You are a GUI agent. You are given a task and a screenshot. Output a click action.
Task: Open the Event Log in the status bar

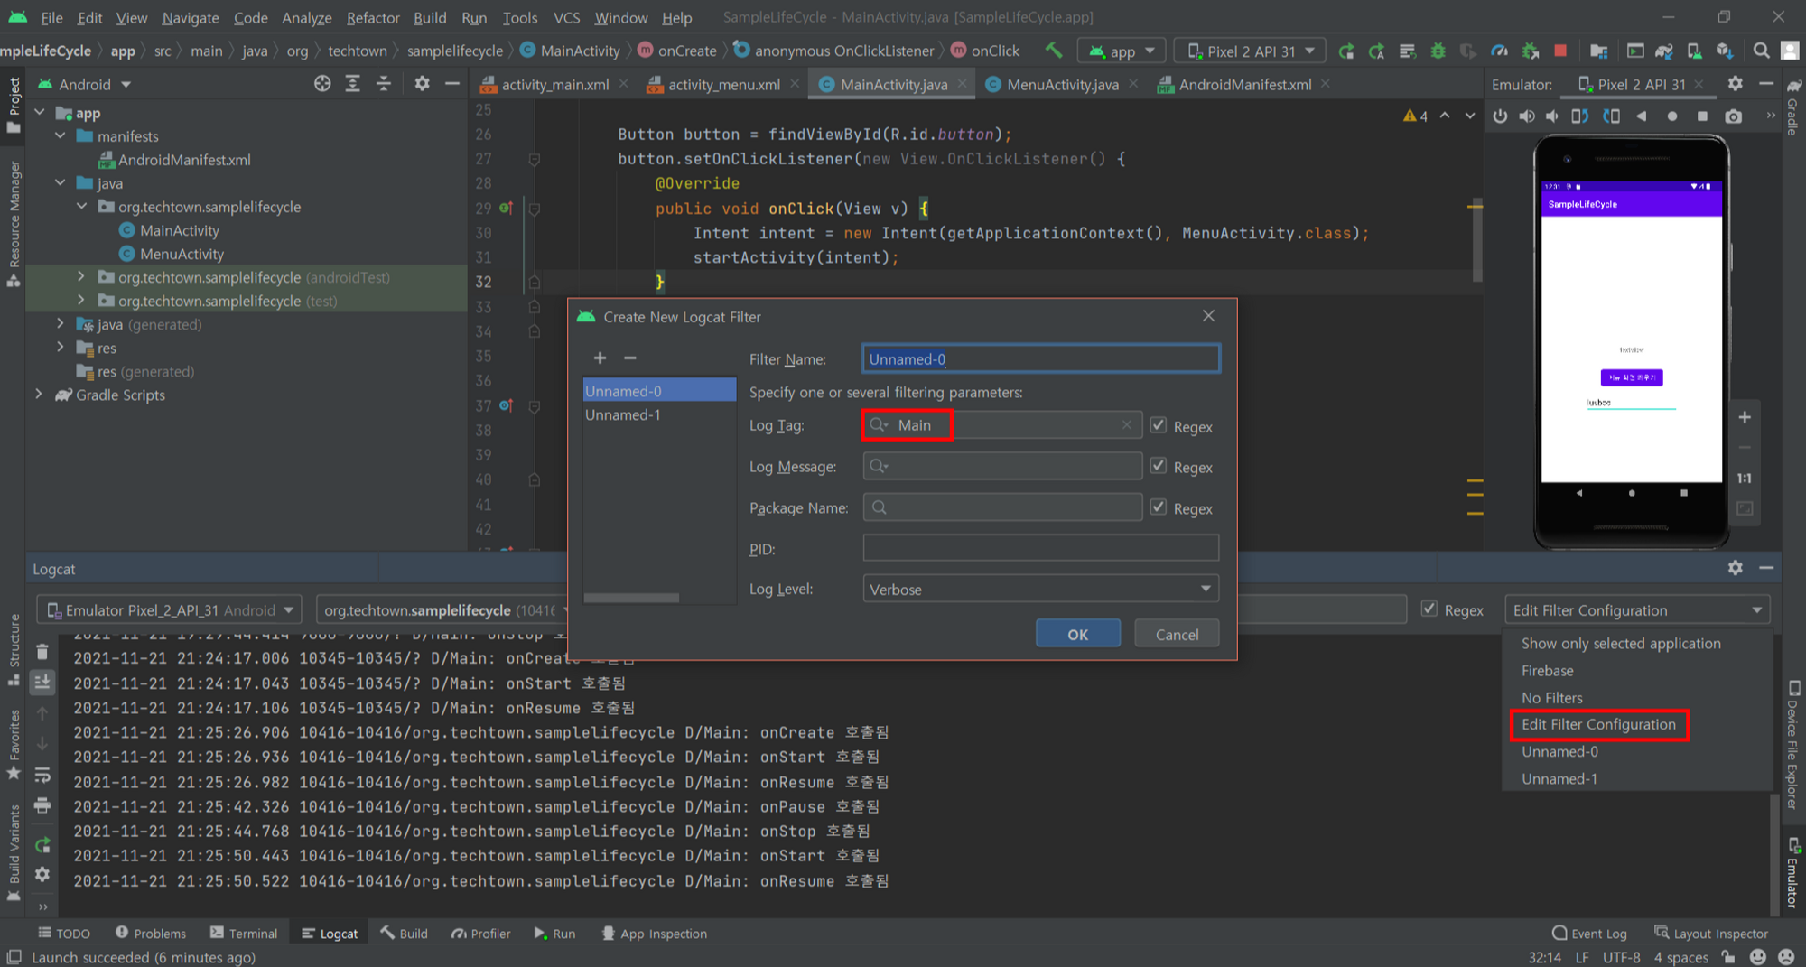(x=1590, y=934)
